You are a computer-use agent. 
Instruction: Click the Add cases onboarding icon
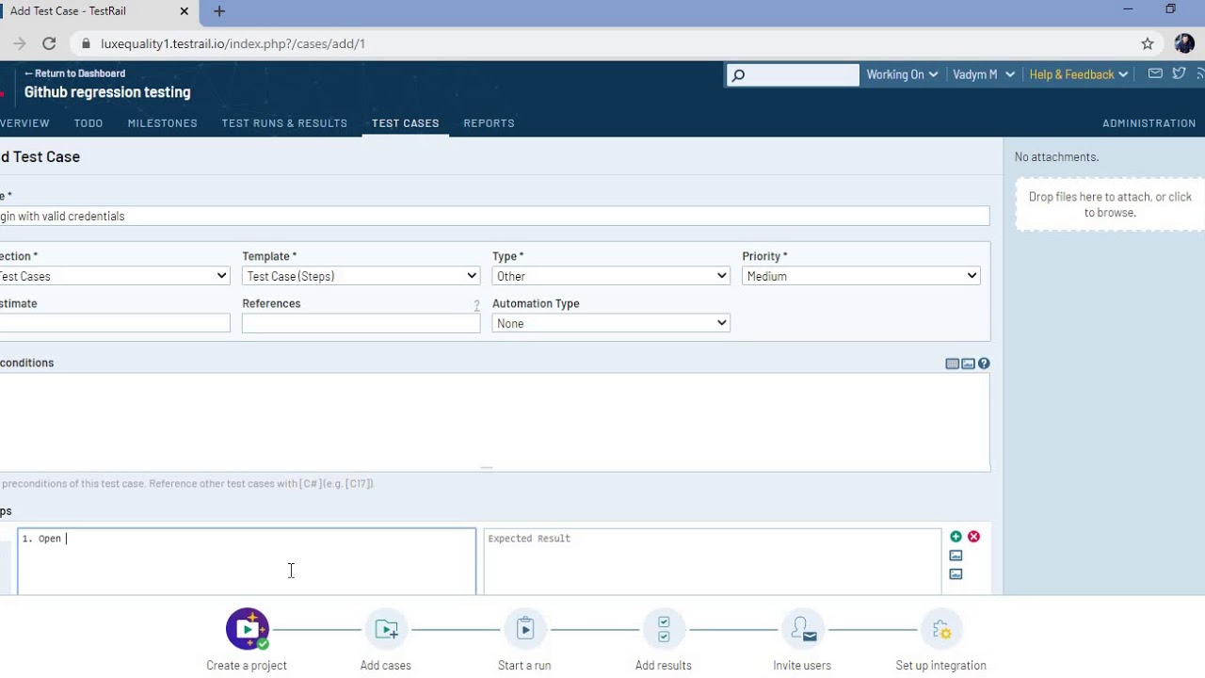click(386, 629)
